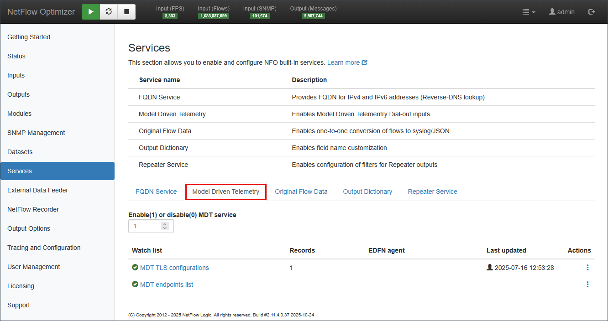The image size is (608, 321).
Task: Open actions menu for MDT endpoints list
Action: point(587,285)
